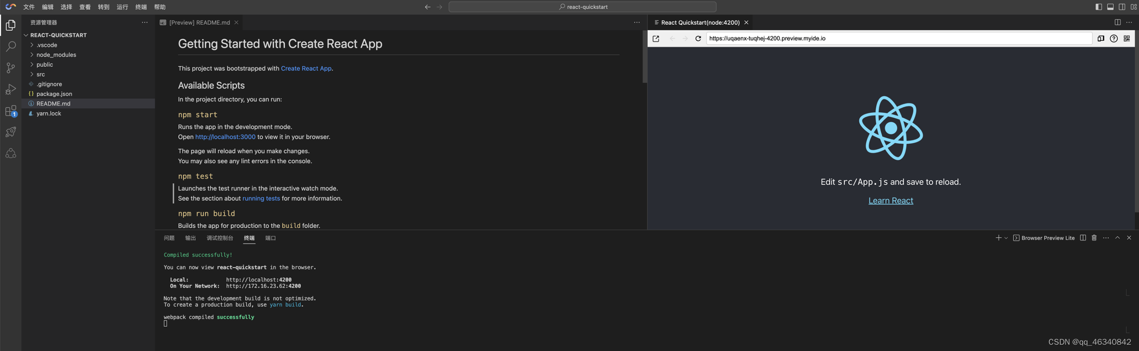Split the React Quickstart editor
Viewport: 1139px width, 351px height.
pyautogui.click(x=1118, y=22)
